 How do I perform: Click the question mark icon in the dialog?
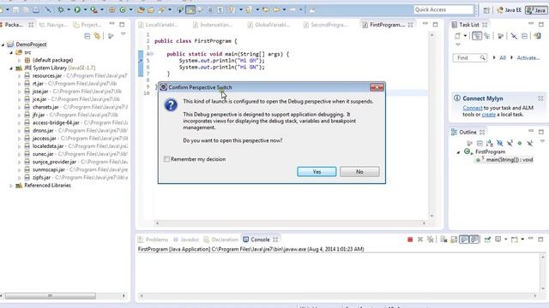(x=171, y=104)
